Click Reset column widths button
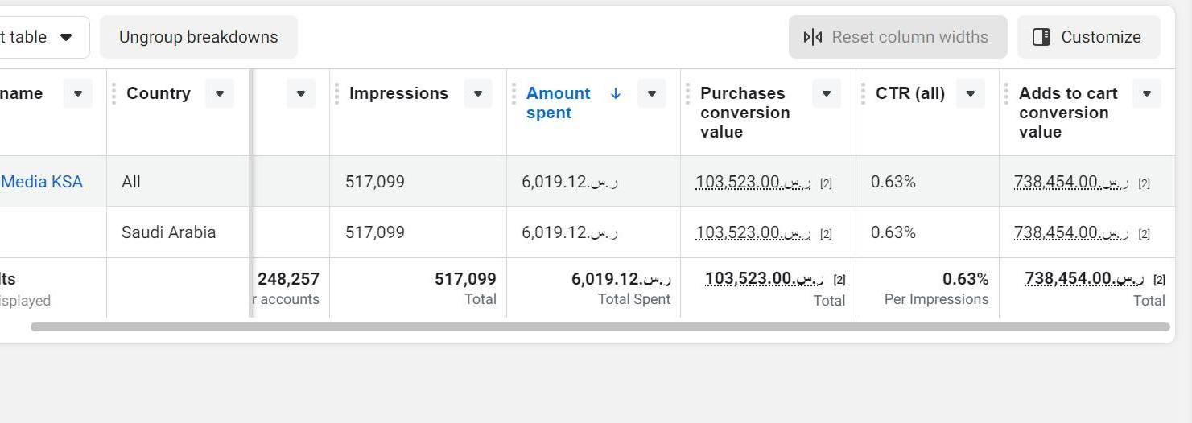This screenshot has height=423, width=1192. point(897,37)
